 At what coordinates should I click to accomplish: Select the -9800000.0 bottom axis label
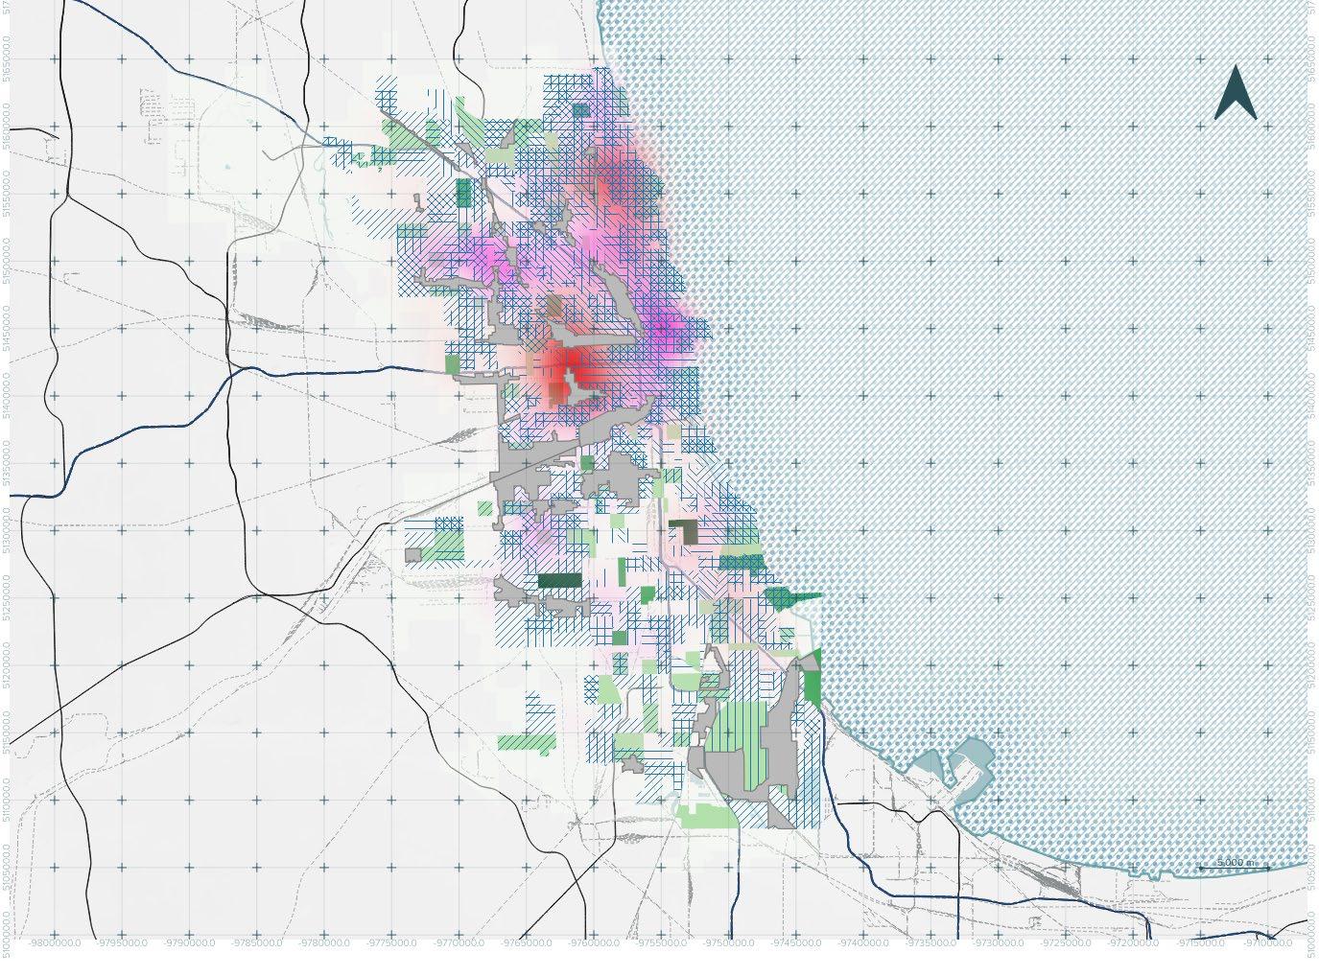tap(54, 943)
